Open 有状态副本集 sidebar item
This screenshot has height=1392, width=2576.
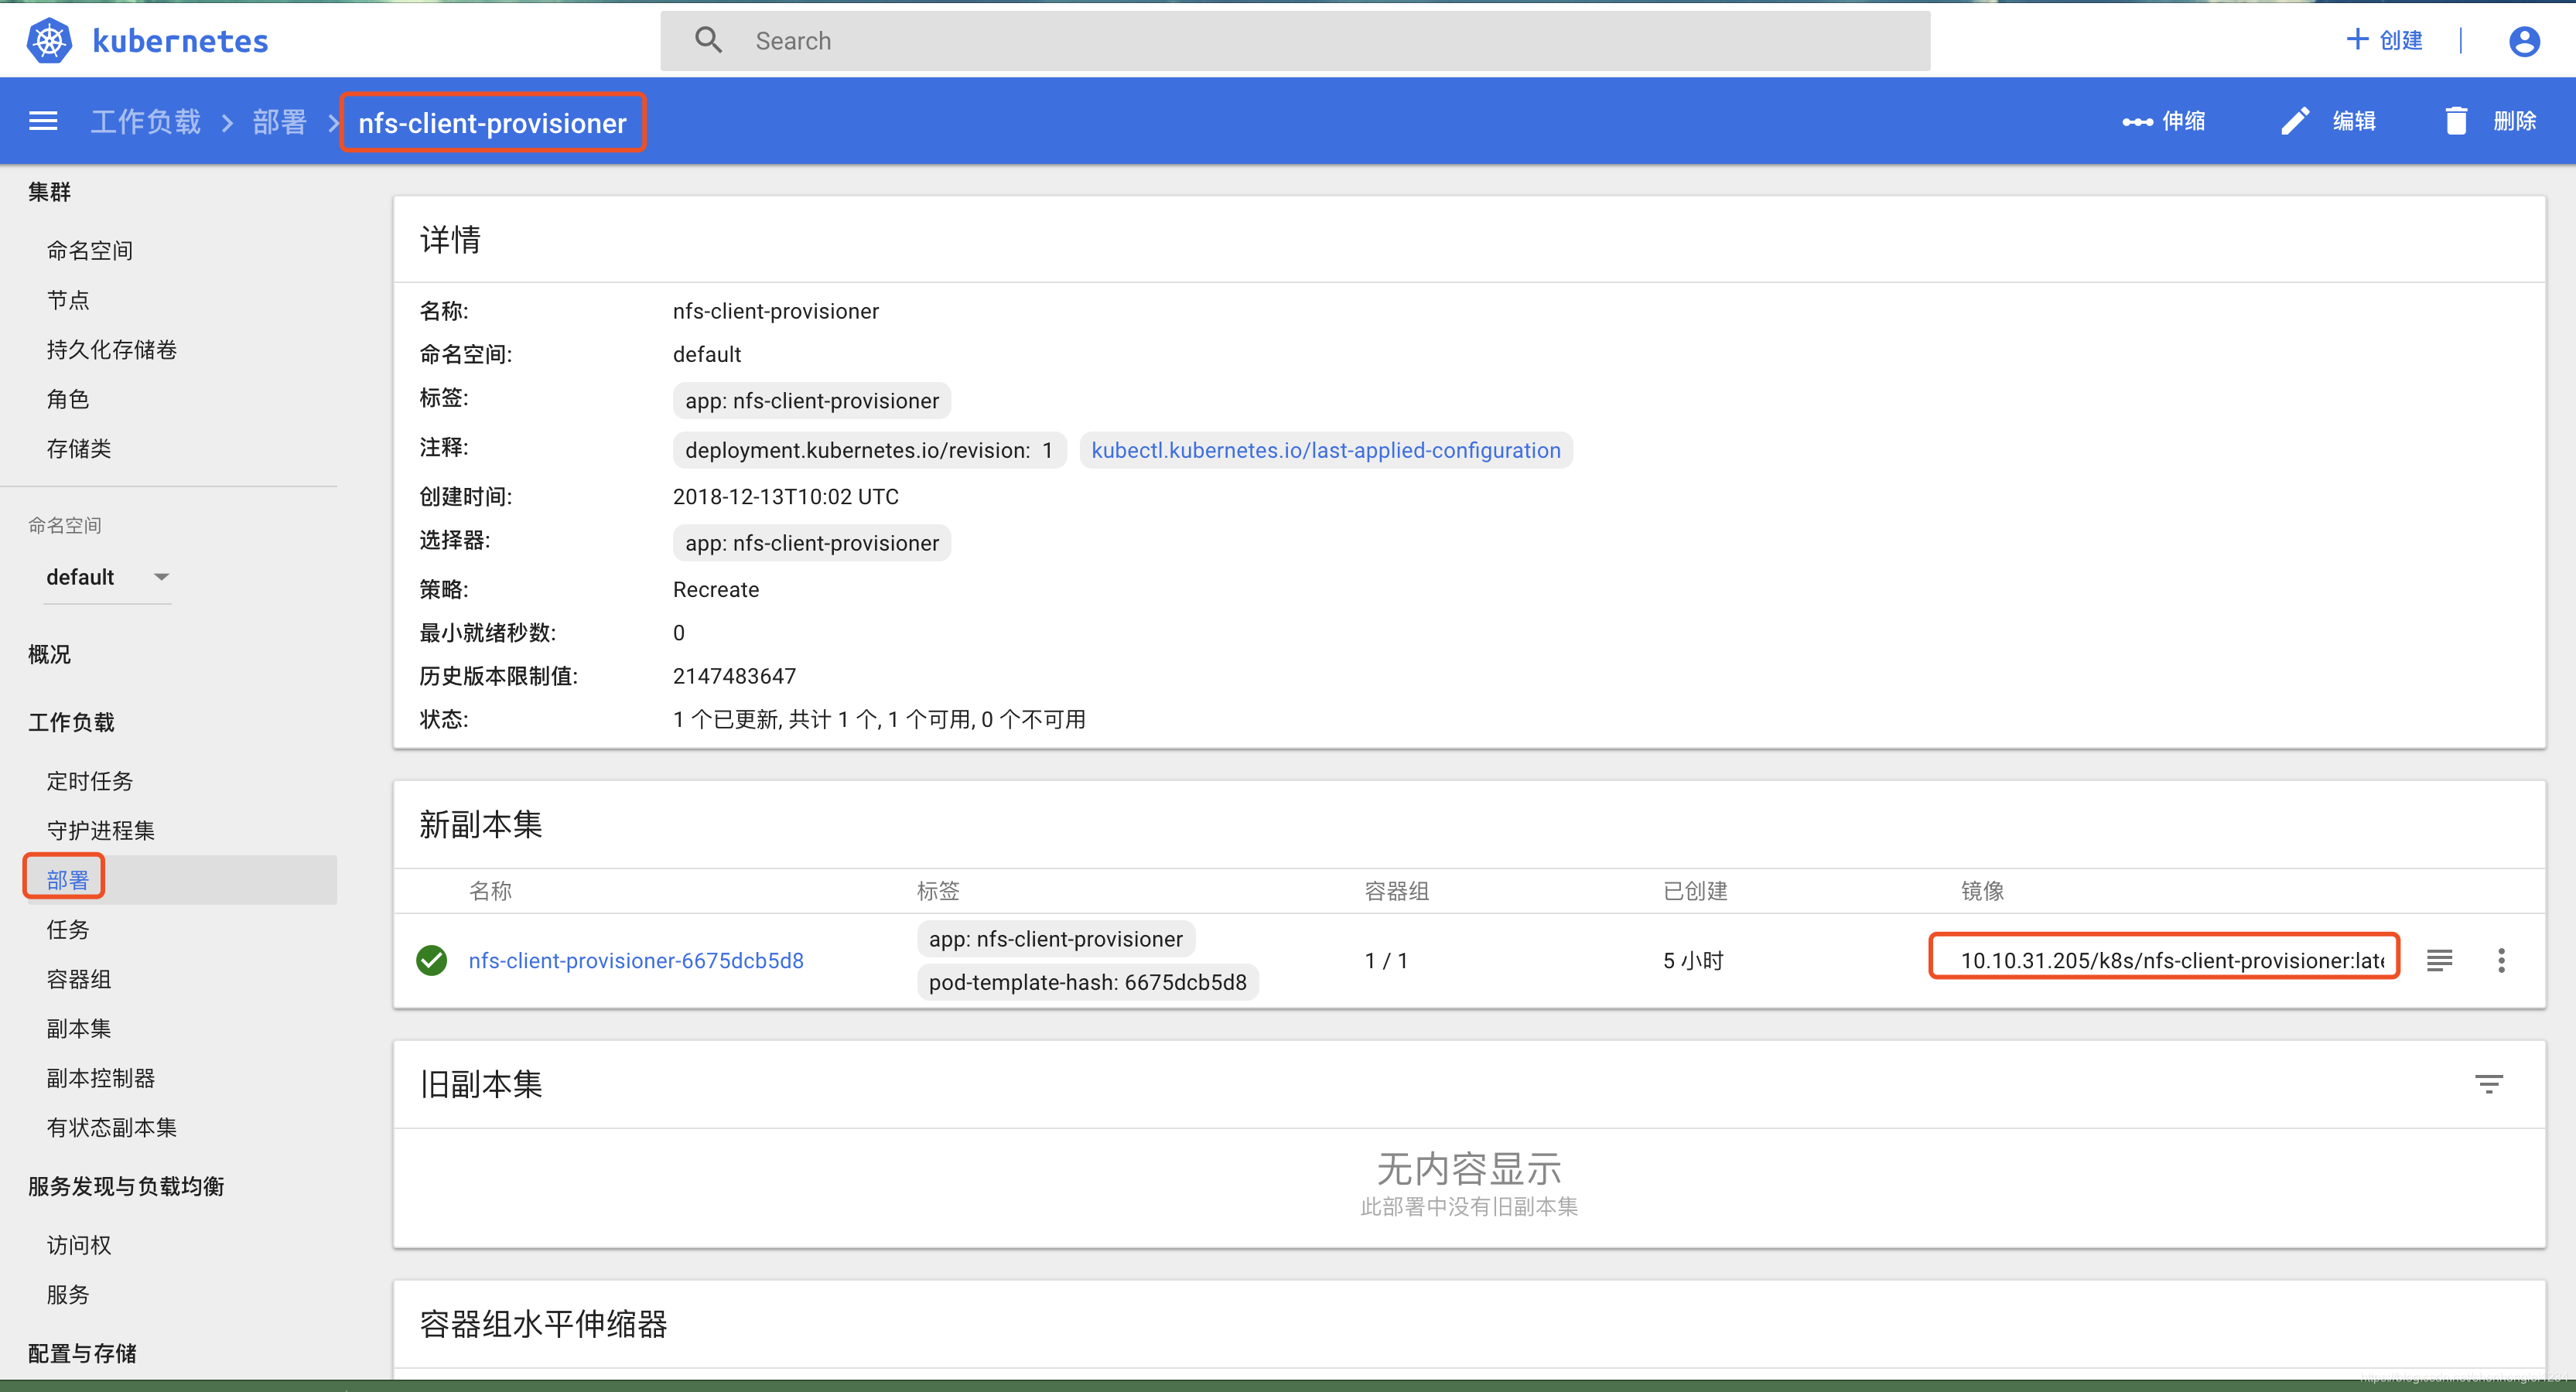111,1128
